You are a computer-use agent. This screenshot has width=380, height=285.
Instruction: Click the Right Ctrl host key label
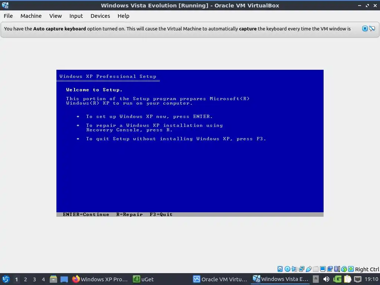click(x=367, y=269)
